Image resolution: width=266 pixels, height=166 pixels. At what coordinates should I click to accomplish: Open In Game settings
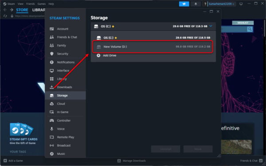point(65,112)
